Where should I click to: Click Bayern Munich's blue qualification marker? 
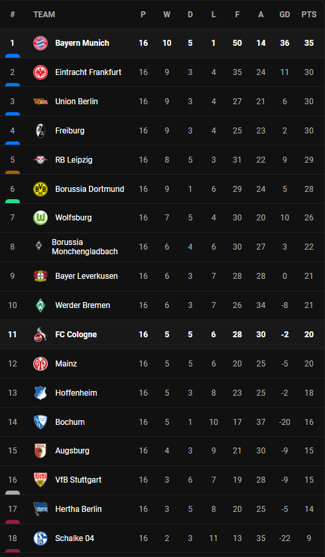[13, 56]
